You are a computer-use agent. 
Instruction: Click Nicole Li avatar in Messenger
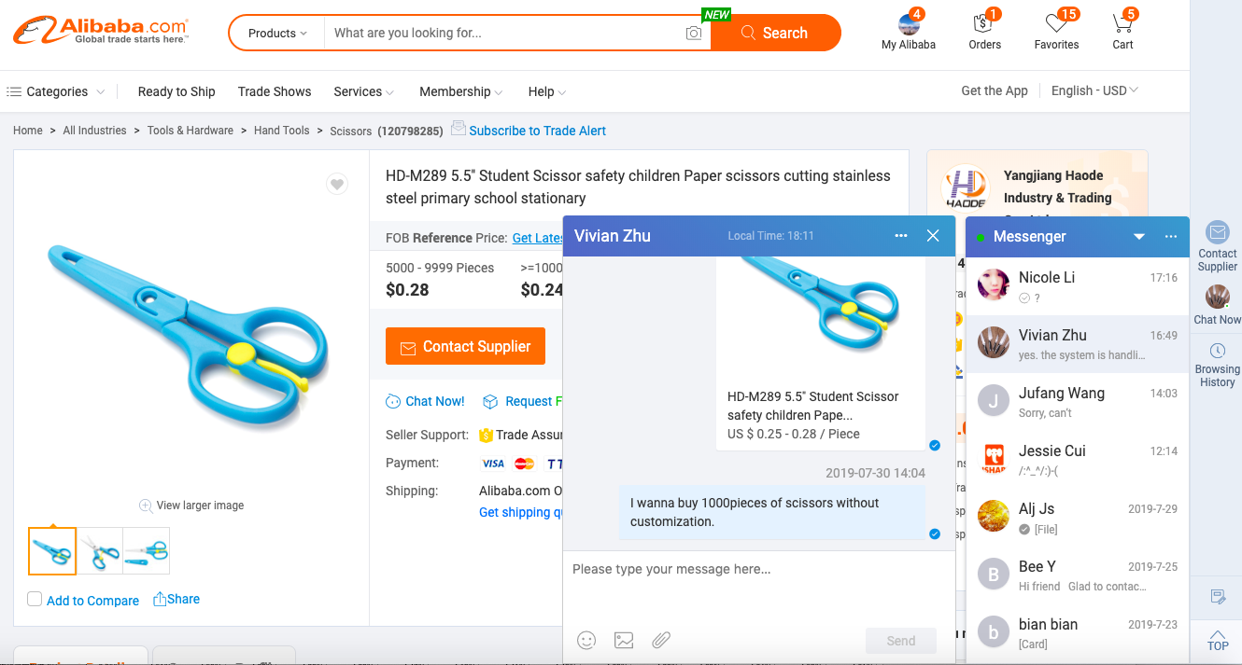(994, 285)
